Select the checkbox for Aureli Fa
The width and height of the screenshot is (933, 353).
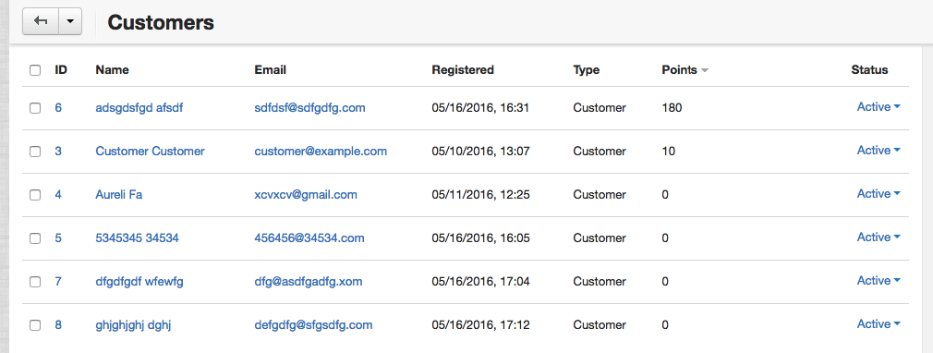35,195
